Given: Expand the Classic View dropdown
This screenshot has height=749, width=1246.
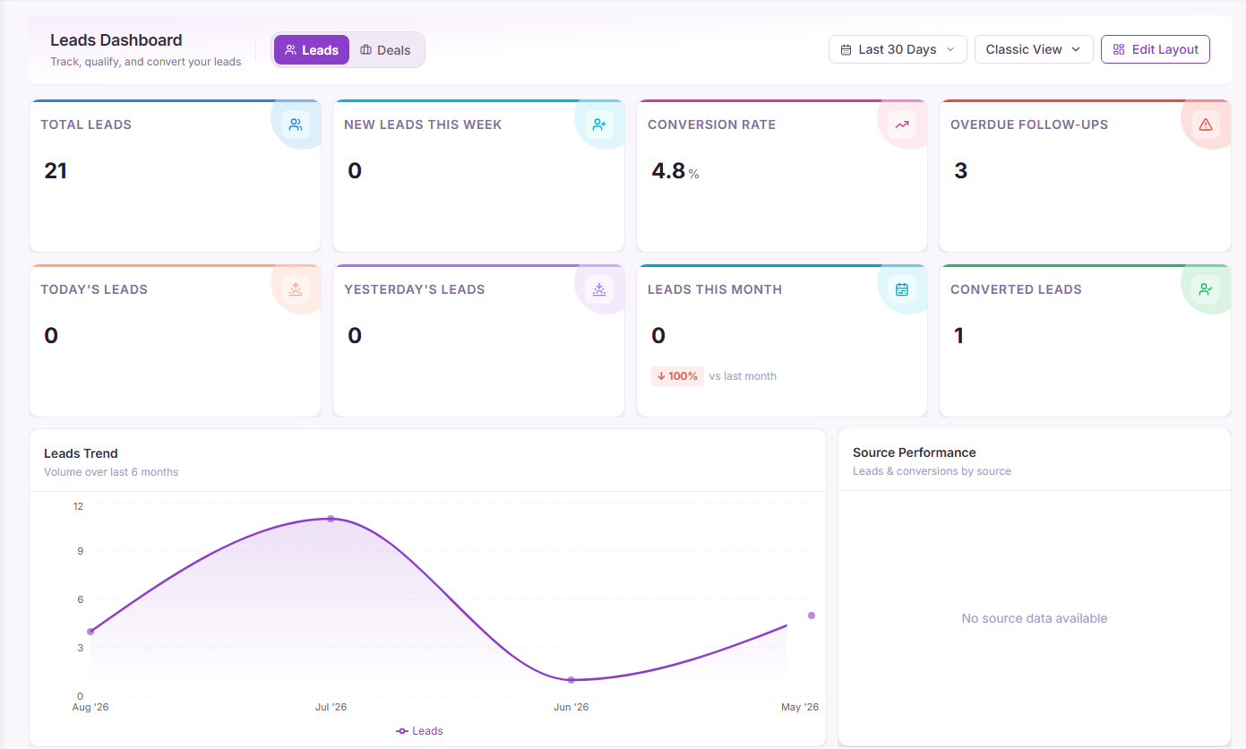Looking at the screenshot, I should coord(1034,49).
